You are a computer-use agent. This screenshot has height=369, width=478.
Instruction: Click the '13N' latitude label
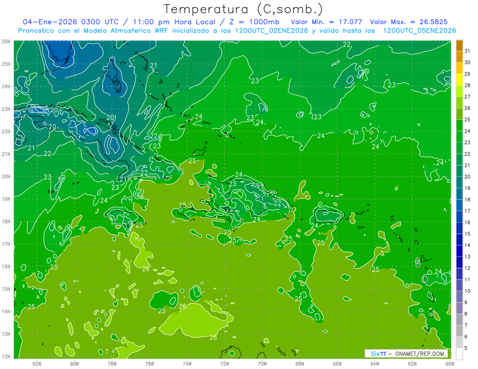tap(6, 334)
